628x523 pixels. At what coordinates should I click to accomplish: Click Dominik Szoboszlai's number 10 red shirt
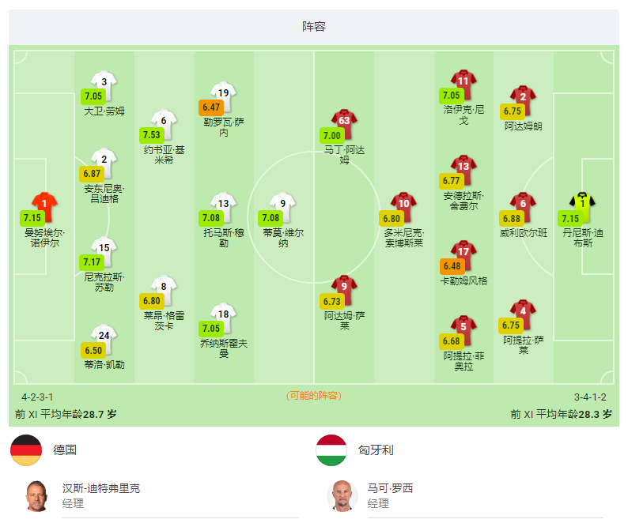click(403, 207)
